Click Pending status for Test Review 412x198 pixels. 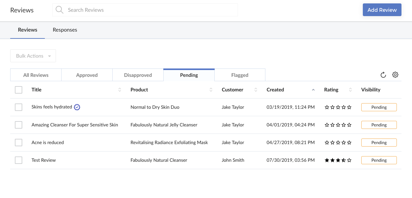pyautogui.click(x=379, y=160)
